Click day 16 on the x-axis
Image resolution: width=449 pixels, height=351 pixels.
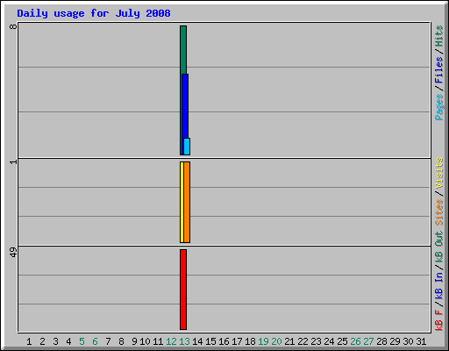(224, 341)
